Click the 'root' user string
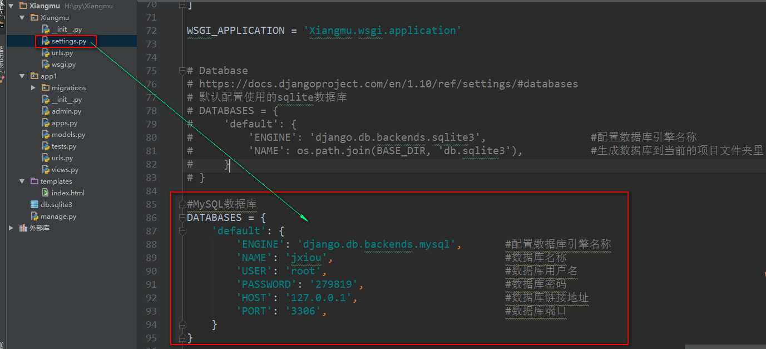The width and height of the screenshot is (766, 349). coord(306,271)
